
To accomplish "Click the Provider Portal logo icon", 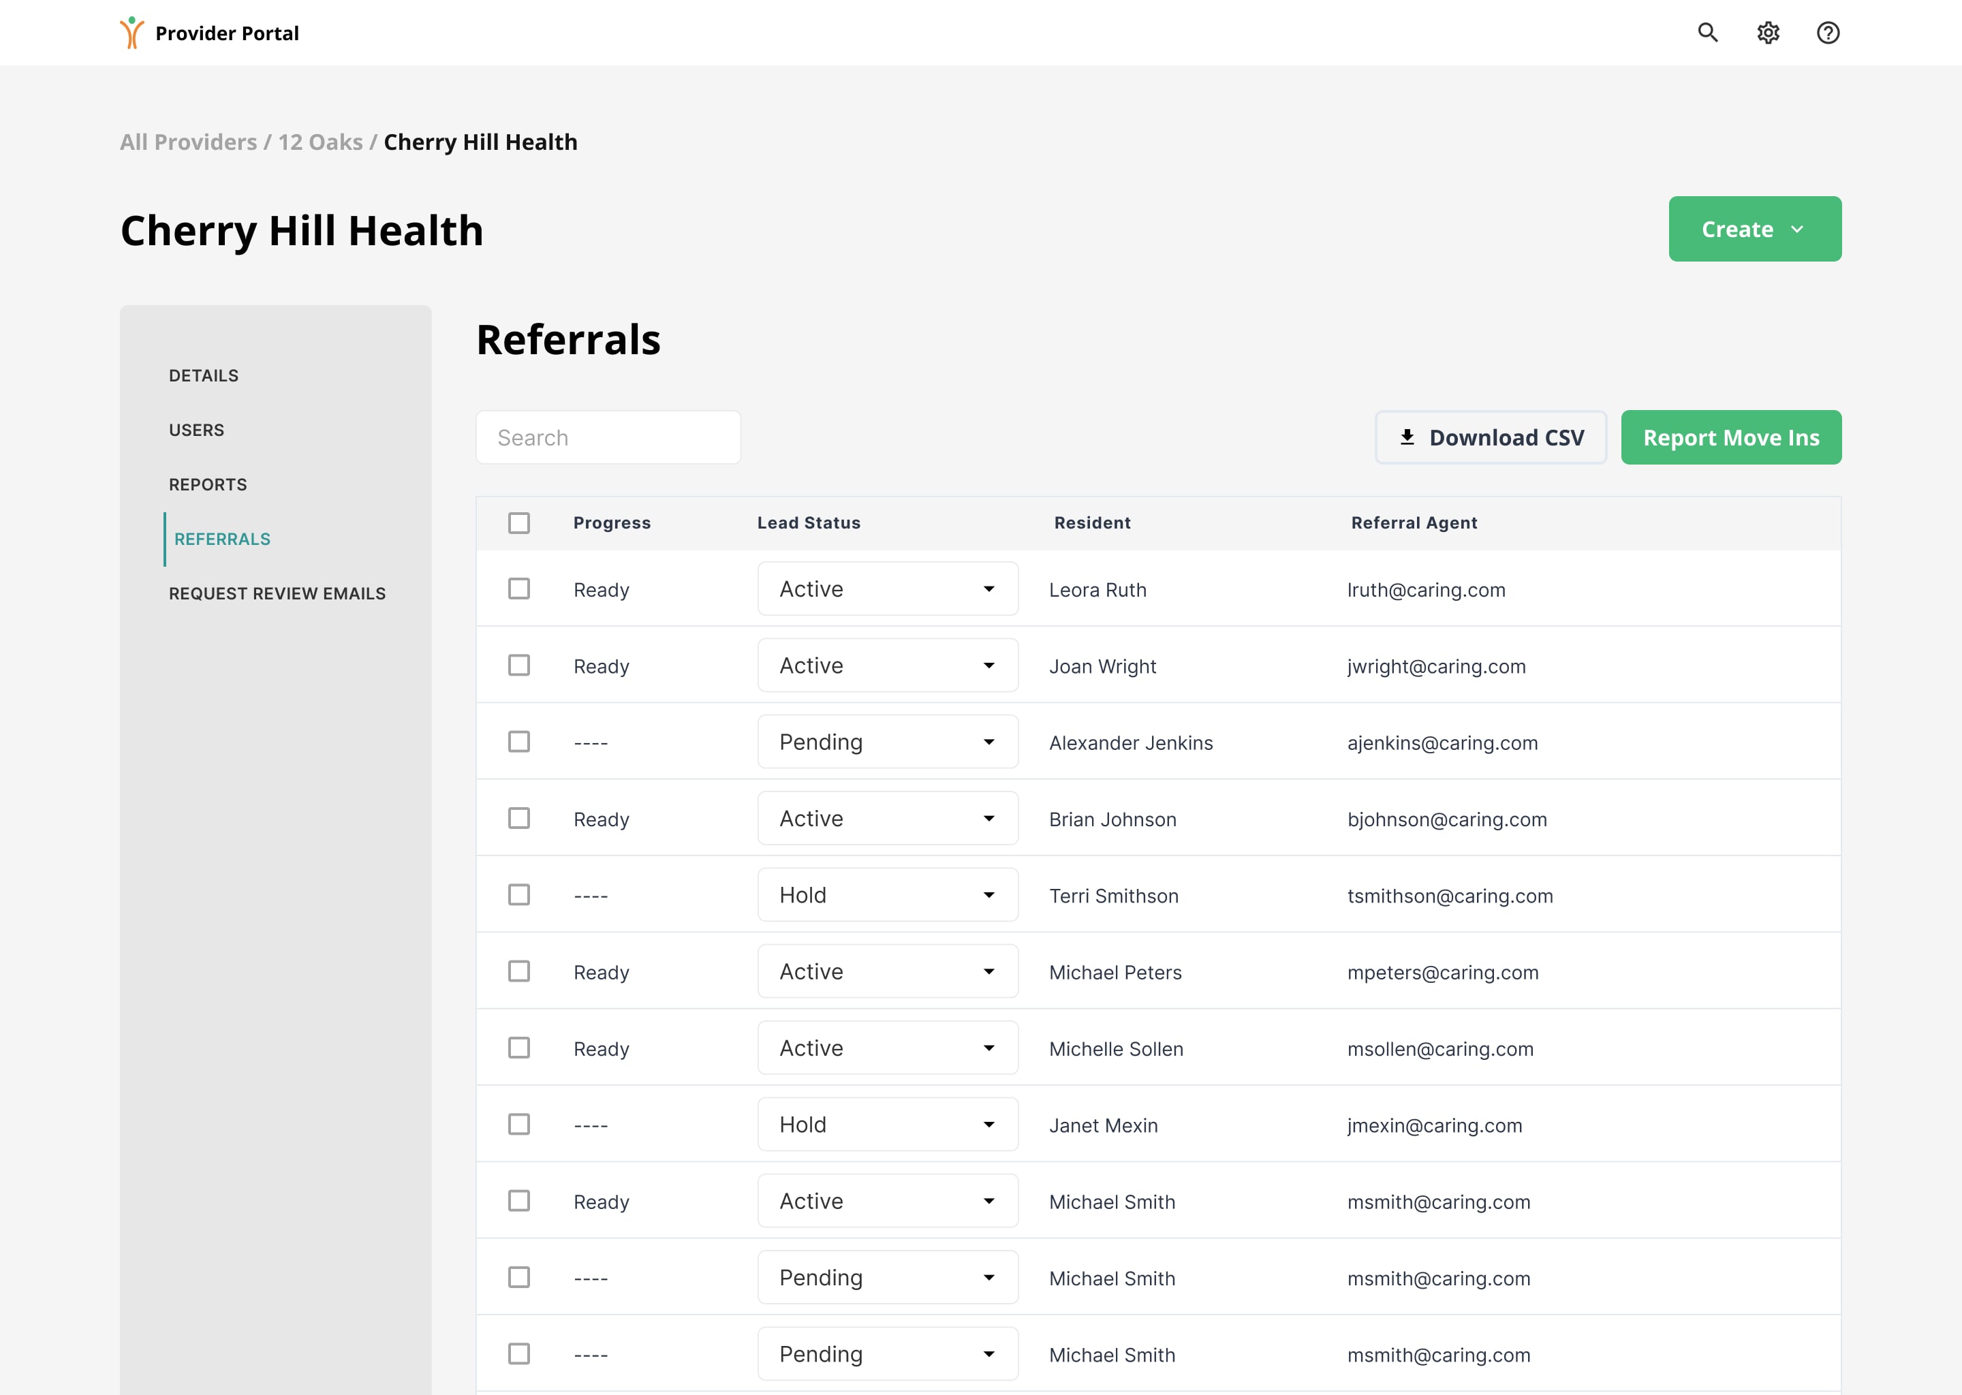I will coord(131,33).
